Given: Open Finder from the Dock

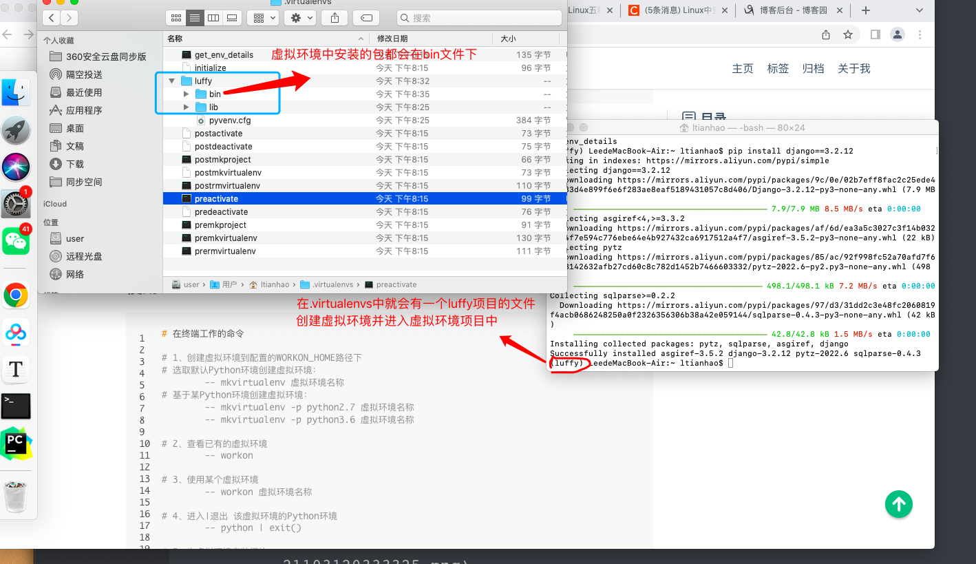Looking at the screenshot, I should 16,92.
